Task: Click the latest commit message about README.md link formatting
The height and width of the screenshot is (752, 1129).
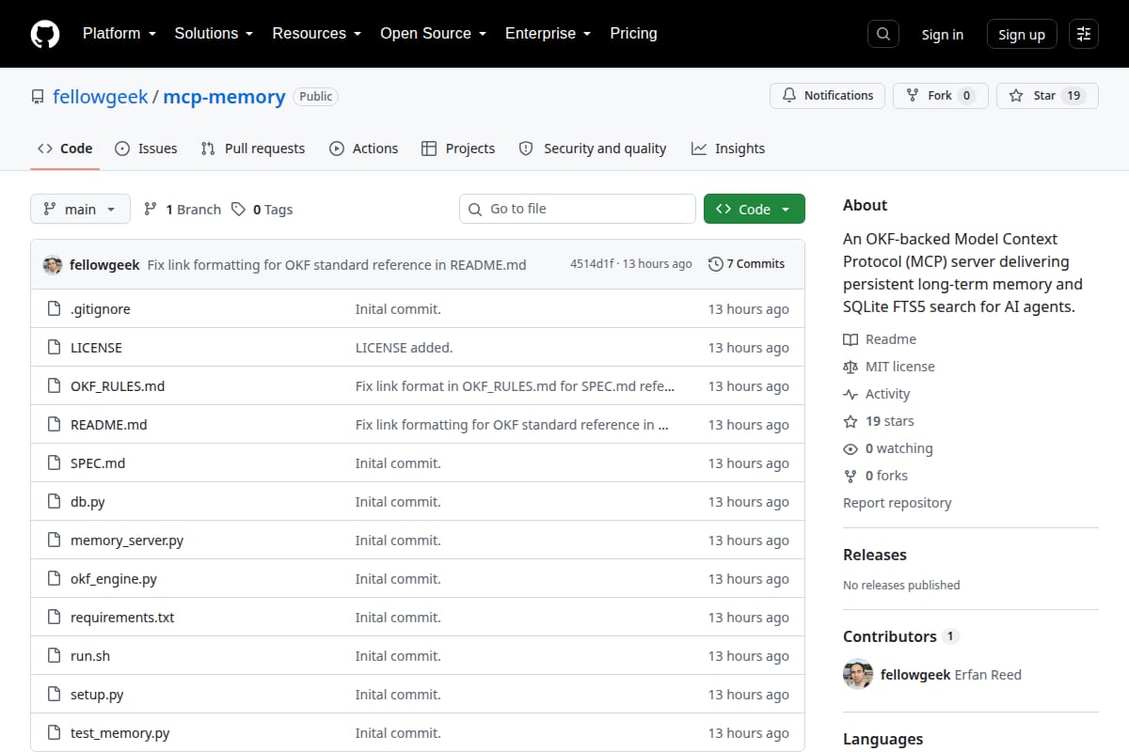Action: pos(337,265)
